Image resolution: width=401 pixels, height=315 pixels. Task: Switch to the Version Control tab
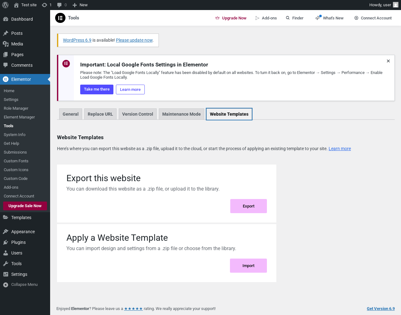(x=138, y=114)
